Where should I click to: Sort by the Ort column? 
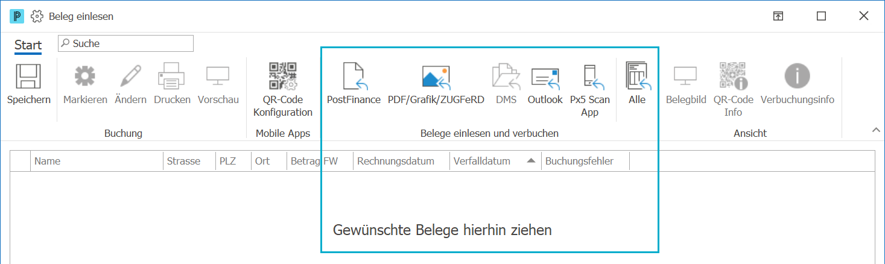(x=269, y=161)
